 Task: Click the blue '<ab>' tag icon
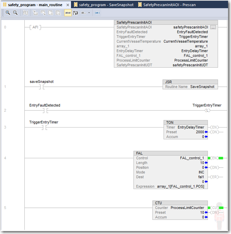pos(97,13)
